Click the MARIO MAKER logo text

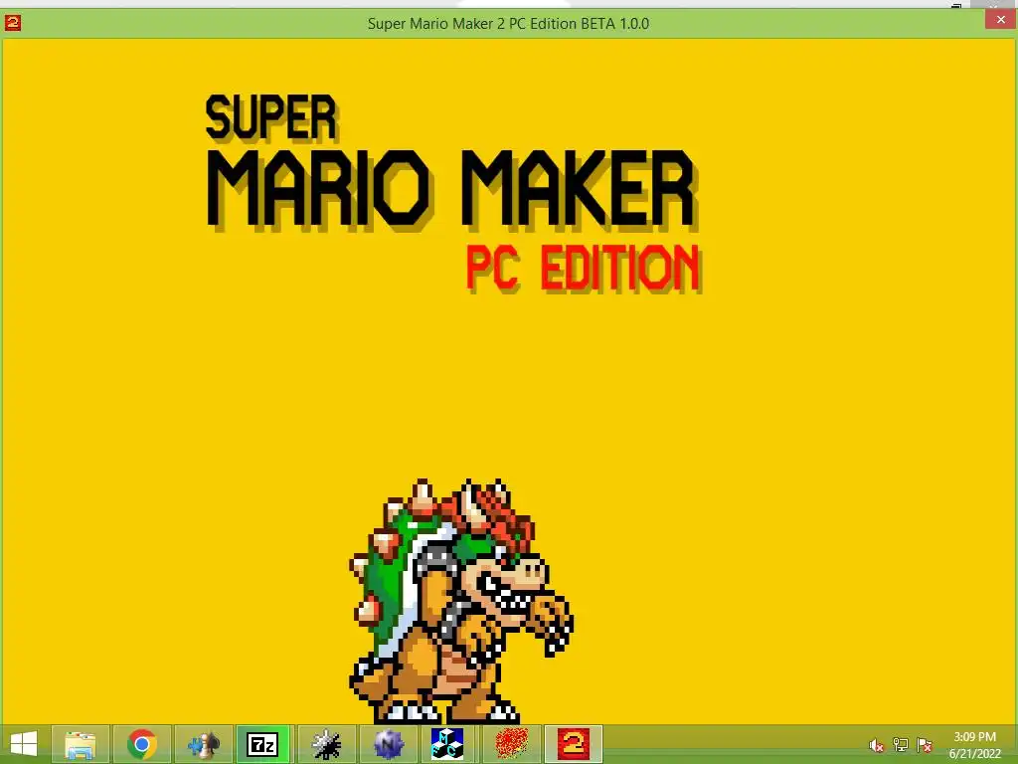[x=452, y=190]
